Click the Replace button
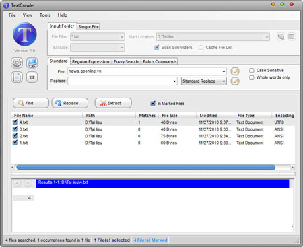 70,103
